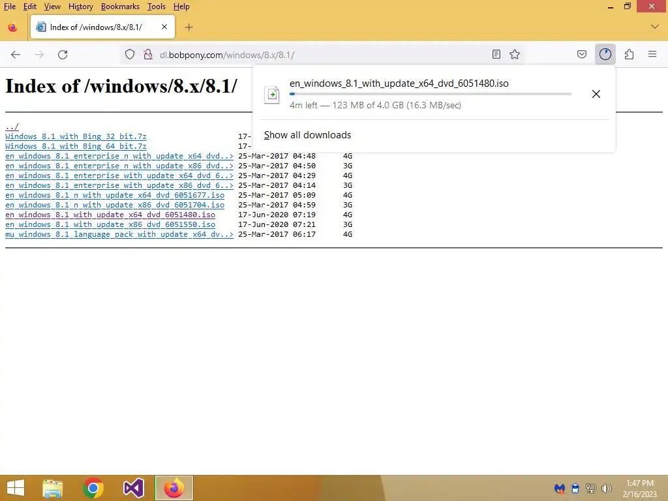Download en_windows_8.1_n x64 dvd_6051677.iso
Image resolution: width=668 pixels, height=501 pixels.
115,195
